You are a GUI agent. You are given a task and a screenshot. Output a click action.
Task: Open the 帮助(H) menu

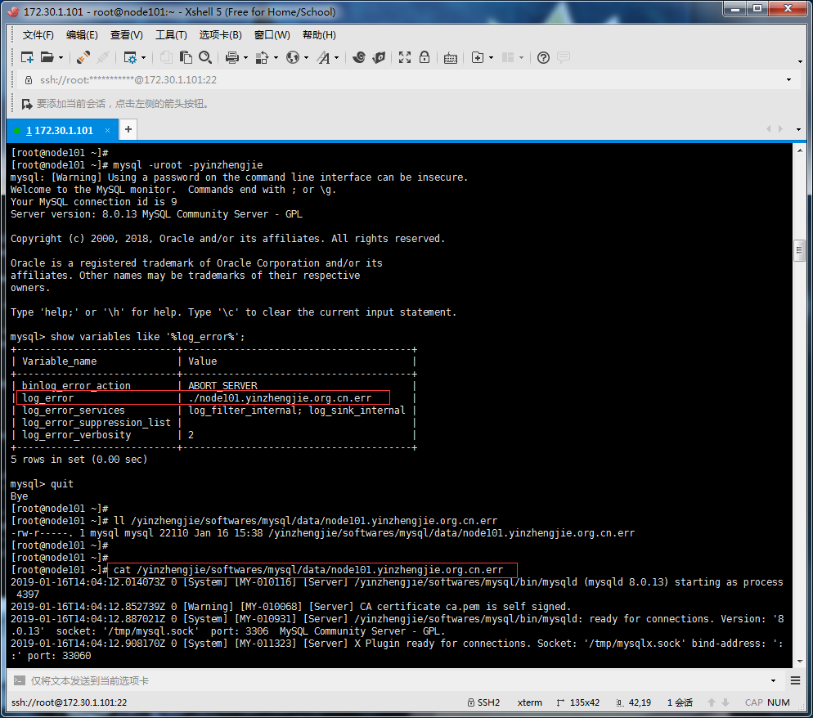click(319, 34)
